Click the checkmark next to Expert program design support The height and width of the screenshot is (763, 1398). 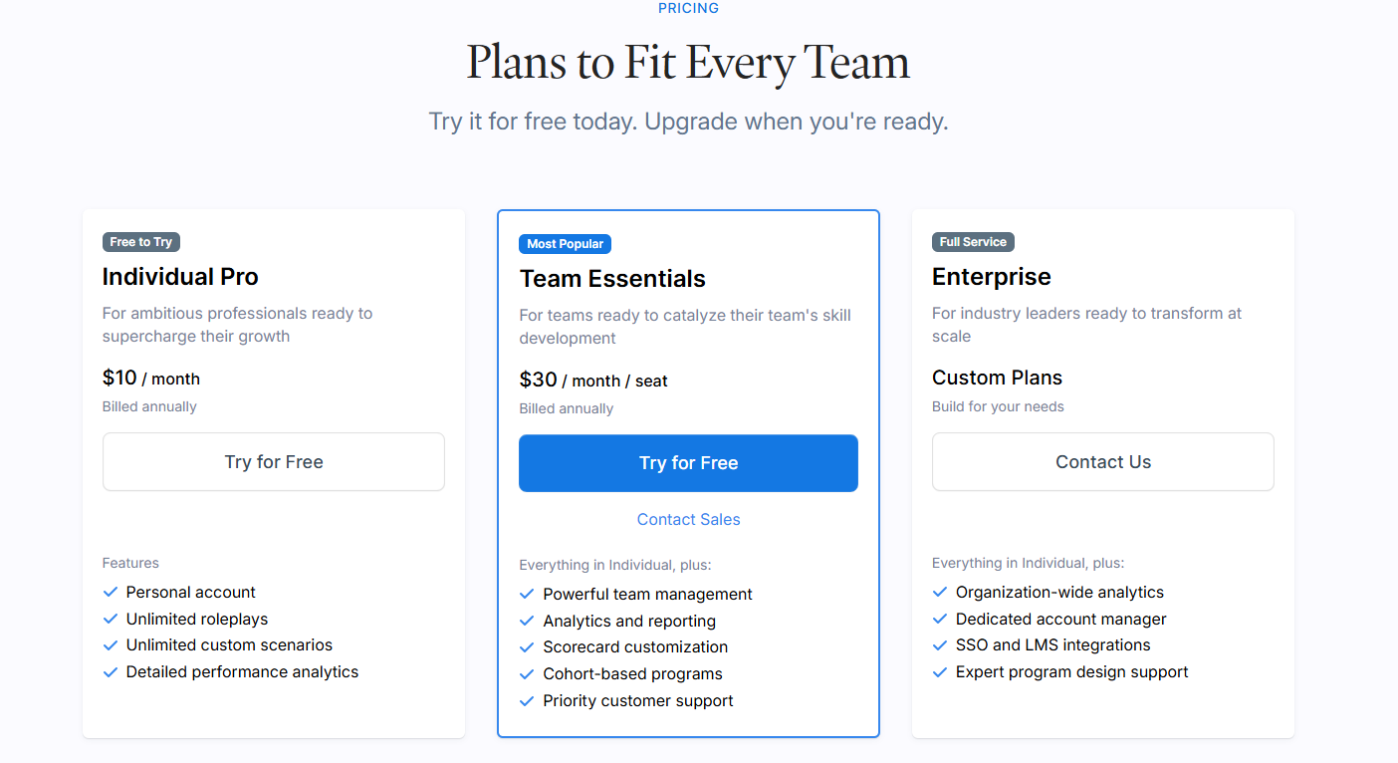click(940, 672)
